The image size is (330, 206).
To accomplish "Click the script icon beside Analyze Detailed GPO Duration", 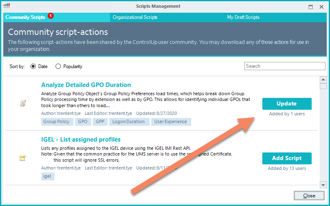I will coord(23,103).
